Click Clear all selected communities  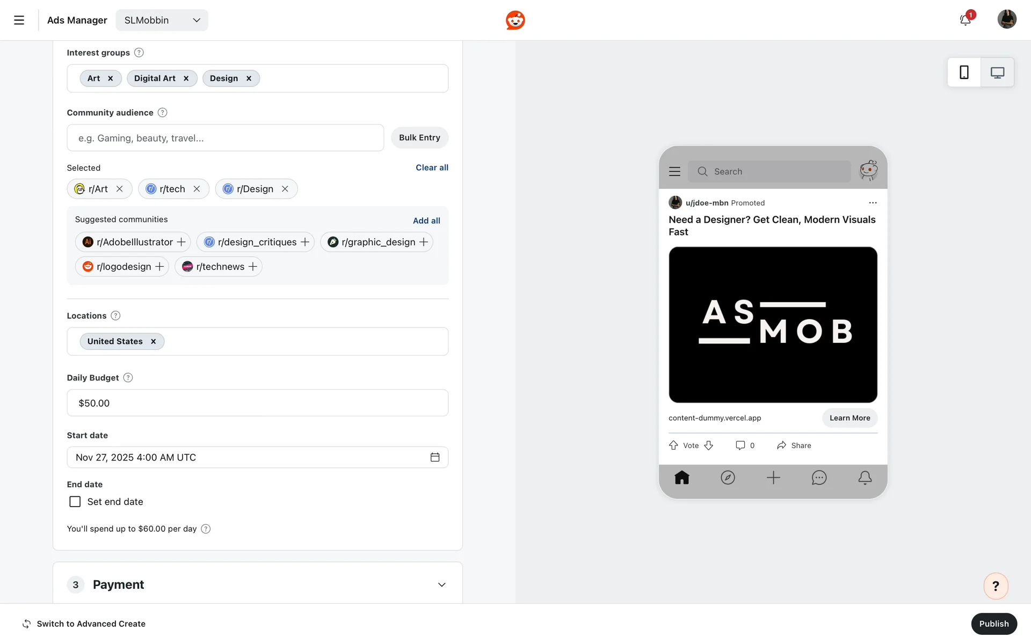point(432,167)
